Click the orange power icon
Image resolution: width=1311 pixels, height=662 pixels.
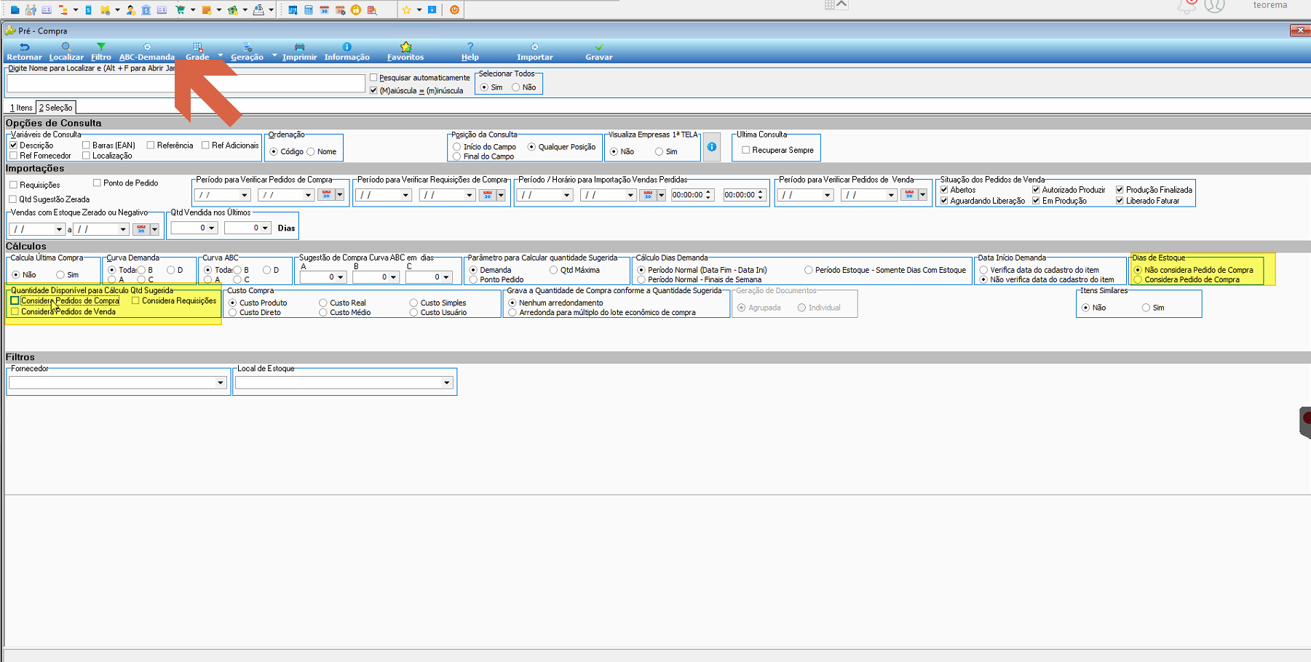point(454,9)
